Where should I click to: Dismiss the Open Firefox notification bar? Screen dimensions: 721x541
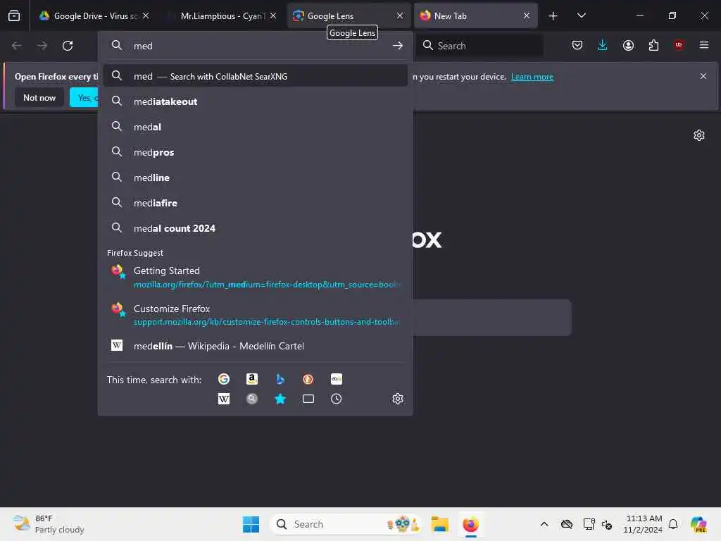(x=703, y=76)
